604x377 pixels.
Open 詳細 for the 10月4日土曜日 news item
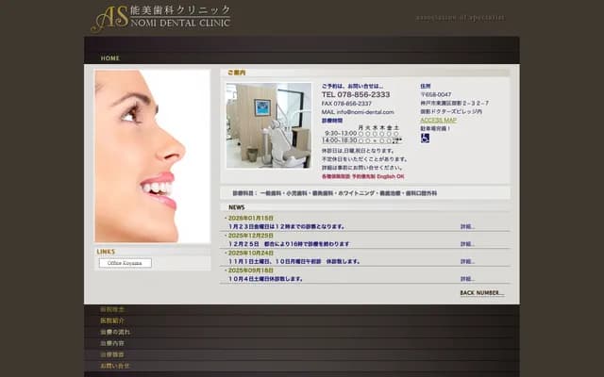tap(467, 279)
